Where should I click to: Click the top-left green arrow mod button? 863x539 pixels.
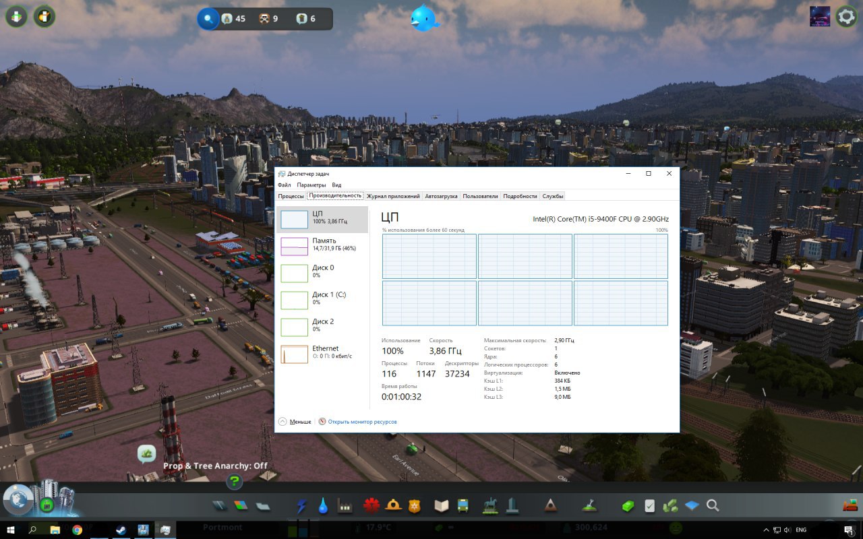pyautogui.click(x=16, y=16)
